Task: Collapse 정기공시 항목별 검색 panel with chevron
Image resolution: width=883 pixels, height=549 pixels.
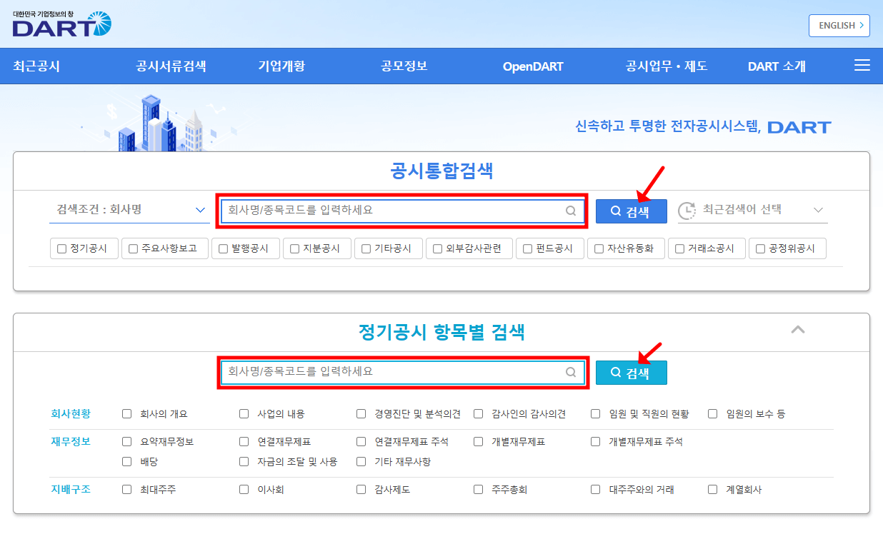Action: (x=797, y=330)
